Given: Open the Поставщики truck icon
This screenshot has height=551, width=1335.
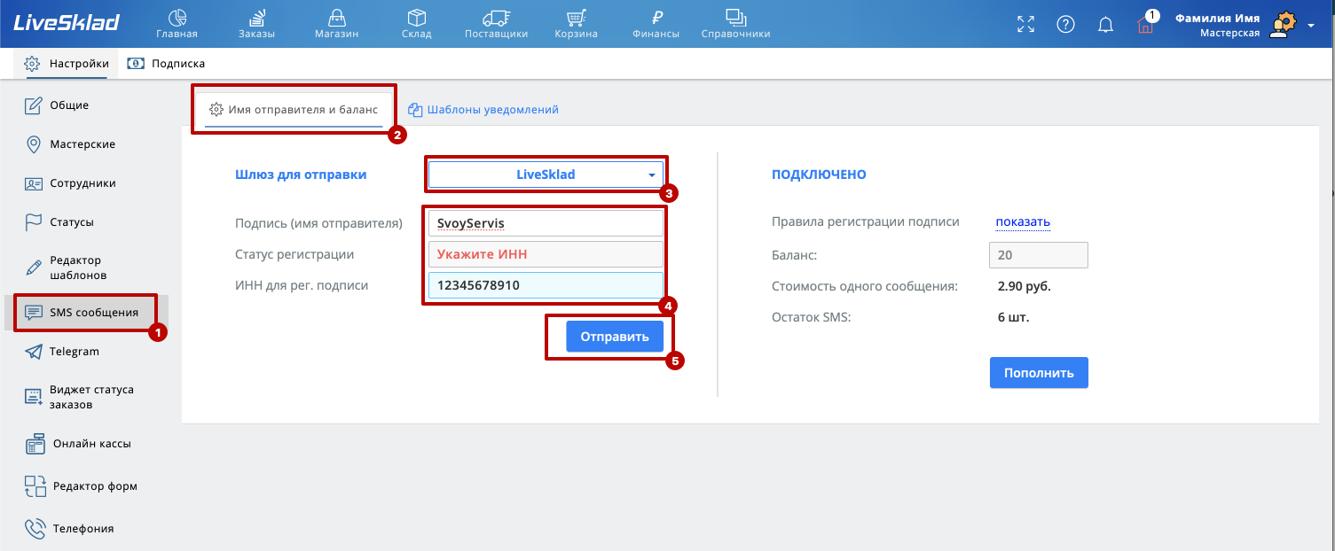Looking at the screenshot, I should click(496, 17).
